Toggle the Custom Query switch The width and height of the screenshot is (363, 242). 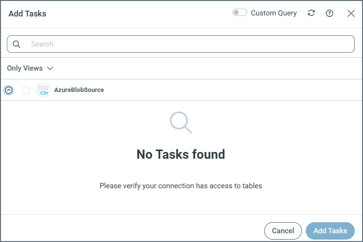coord(239,13)
